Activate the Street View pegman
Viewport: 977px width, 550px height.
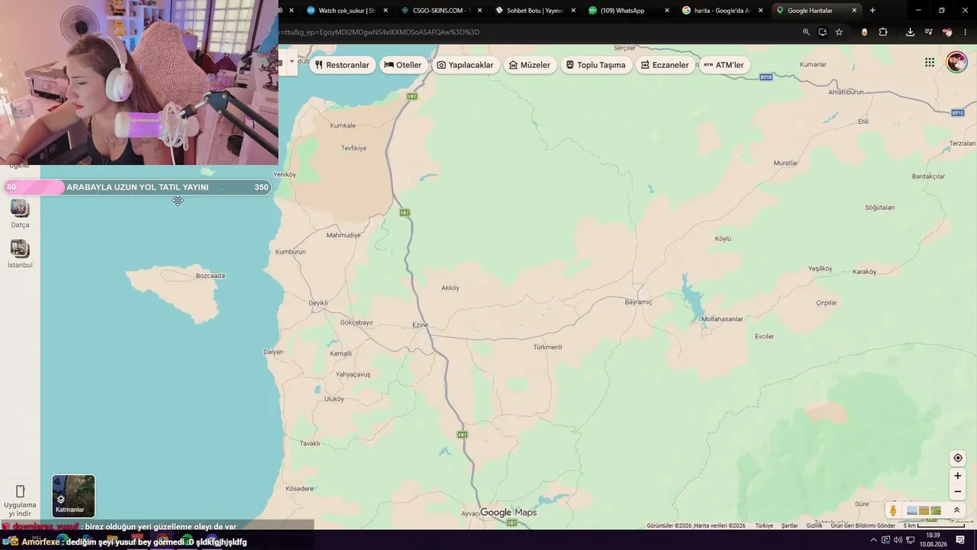[x=893, y=510]
